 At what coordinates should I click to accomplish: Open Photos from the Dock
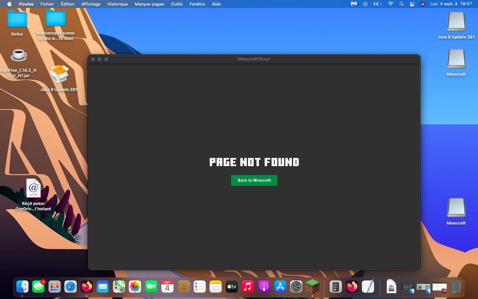pos(135,286)
